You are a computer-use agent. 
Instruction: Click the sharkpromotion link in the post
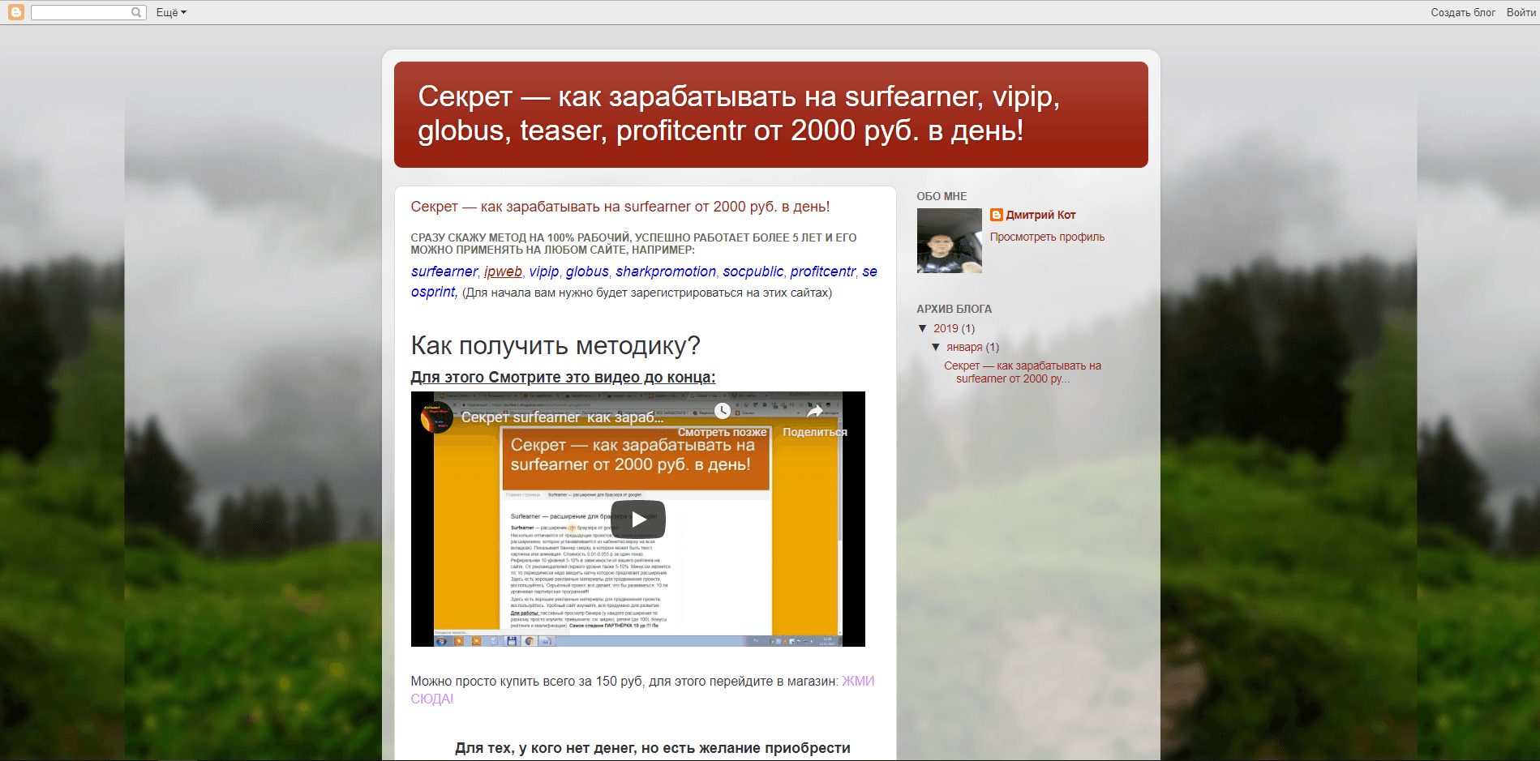666,271
